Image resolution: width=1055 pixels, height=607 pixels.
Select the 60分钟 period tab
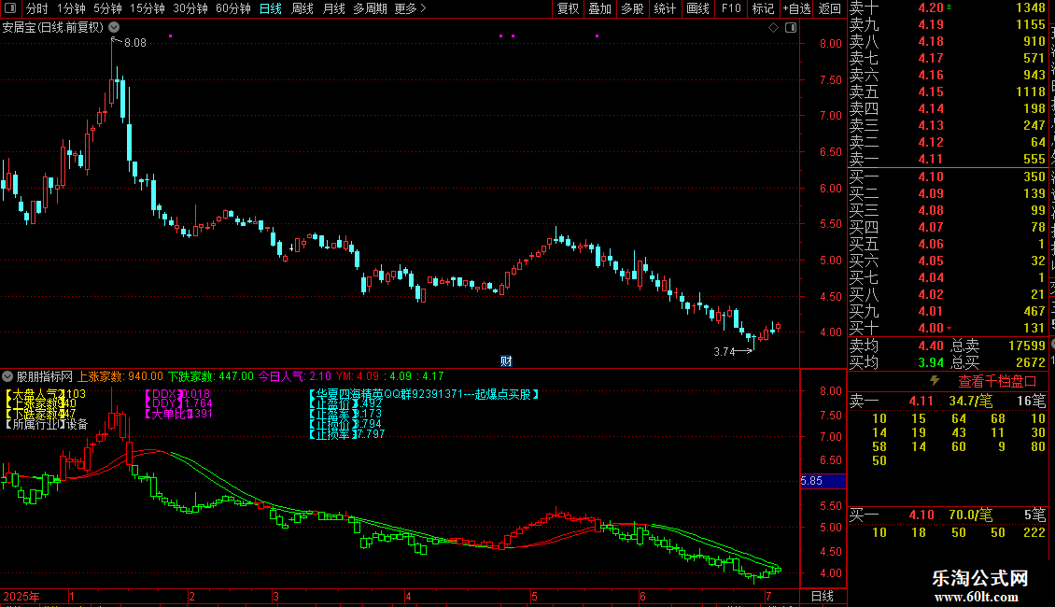tap(232, 8)
